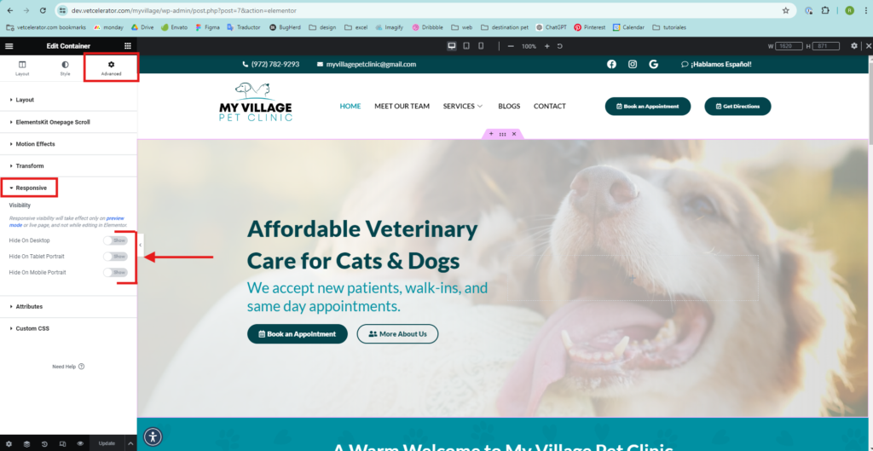Screen dimensions: 873x451
Task: Collapse the Responsive section
Action: (32, 188)
